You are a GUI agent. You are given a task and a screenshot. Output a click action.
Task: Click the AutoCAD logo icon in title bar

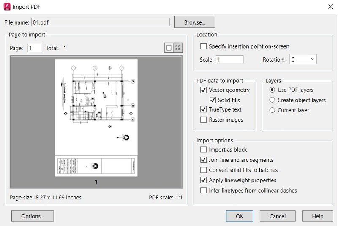6,6
